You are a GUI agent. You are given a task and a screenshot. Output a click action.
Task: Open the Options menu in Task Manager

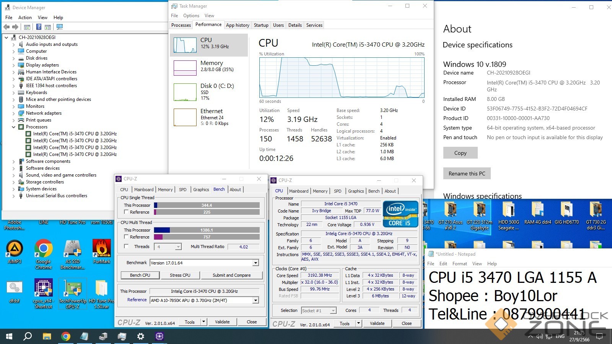click(191, 16)
